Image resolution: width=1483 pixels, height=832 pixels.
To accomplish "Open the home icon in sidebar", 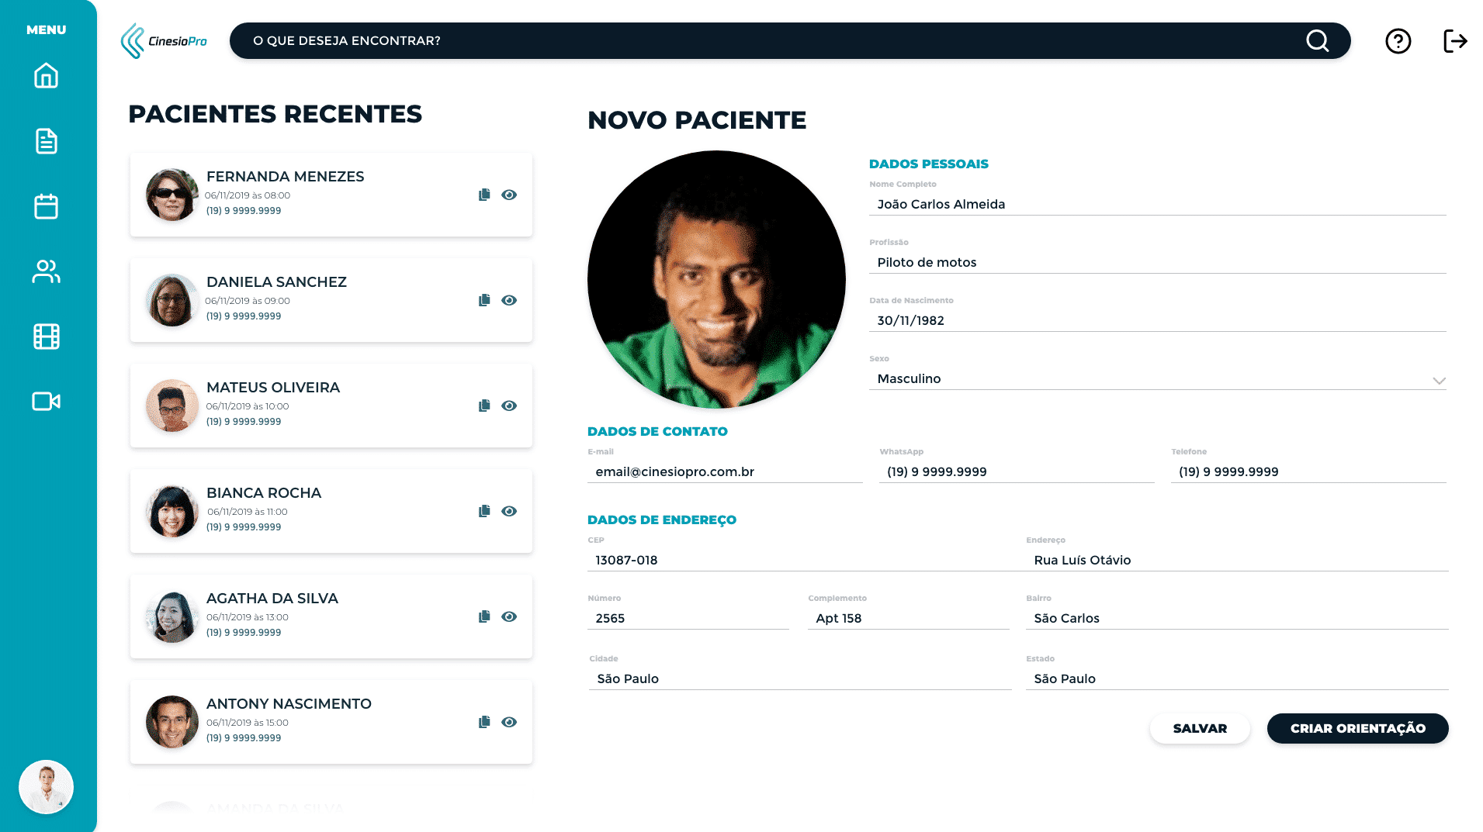I will click(46, 76).
